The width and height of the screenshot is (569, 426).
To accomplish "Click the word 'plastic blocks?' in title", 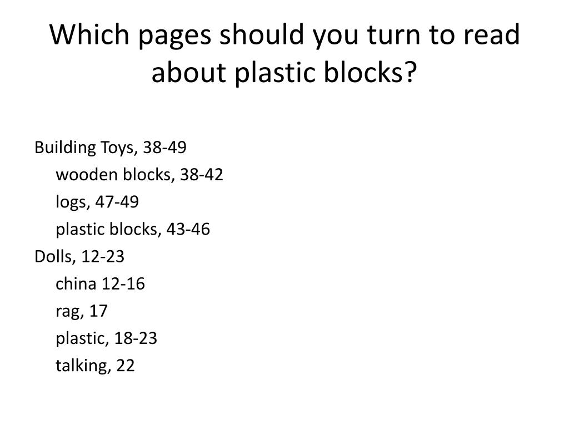I will (x=326, y=73).
